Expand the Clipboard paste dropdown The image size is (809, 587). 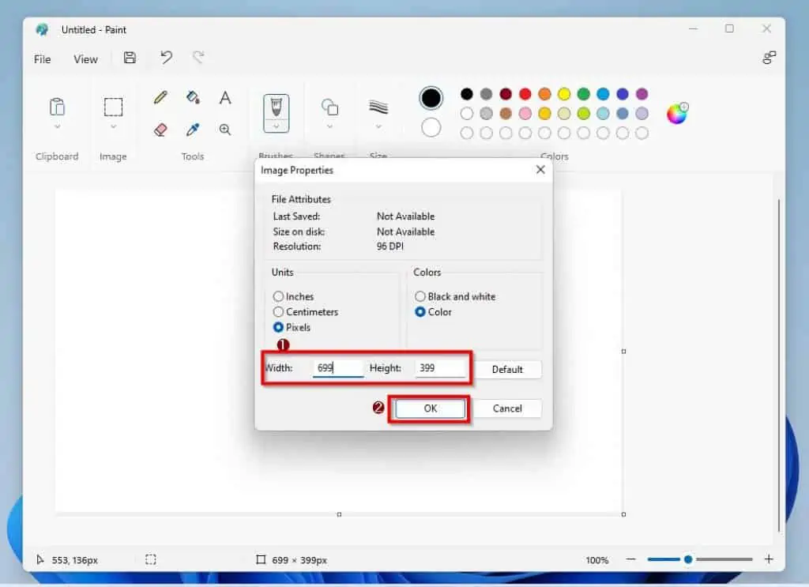pos(57,126)
